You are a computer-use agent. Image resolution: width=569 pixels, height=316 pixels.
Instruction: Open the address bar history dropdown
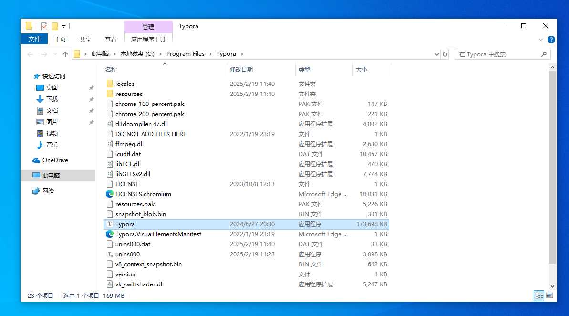pyautogui.click(x=436, y=54)
